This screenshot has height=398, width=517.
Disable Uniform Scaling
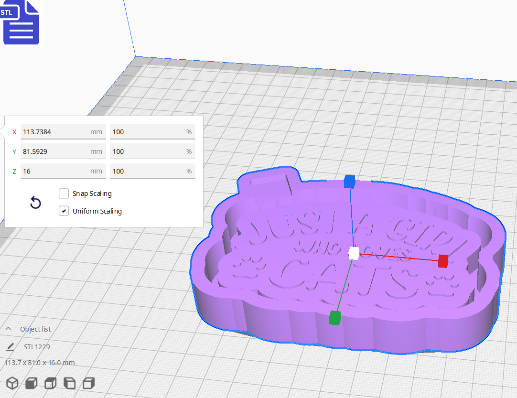pyautogui.click(x=64, y=211)
